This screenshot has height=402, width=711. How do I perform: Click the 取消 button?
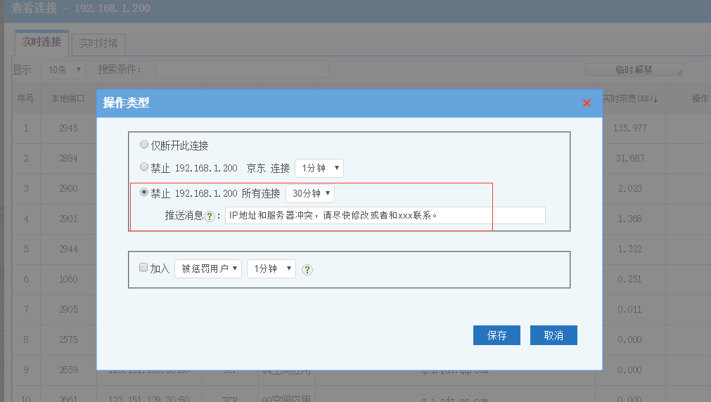pyautogui.click(x=553, y=335)
